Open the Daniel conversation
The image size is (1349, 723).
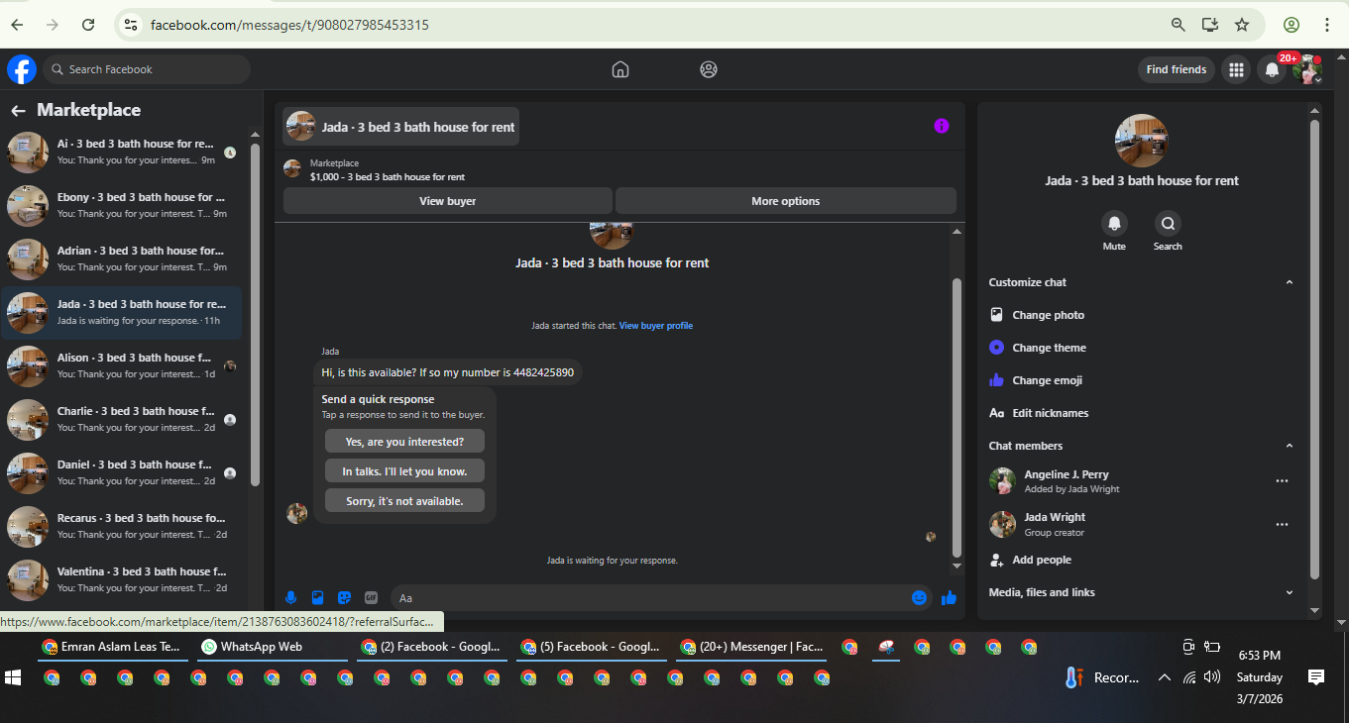(123, 472)
